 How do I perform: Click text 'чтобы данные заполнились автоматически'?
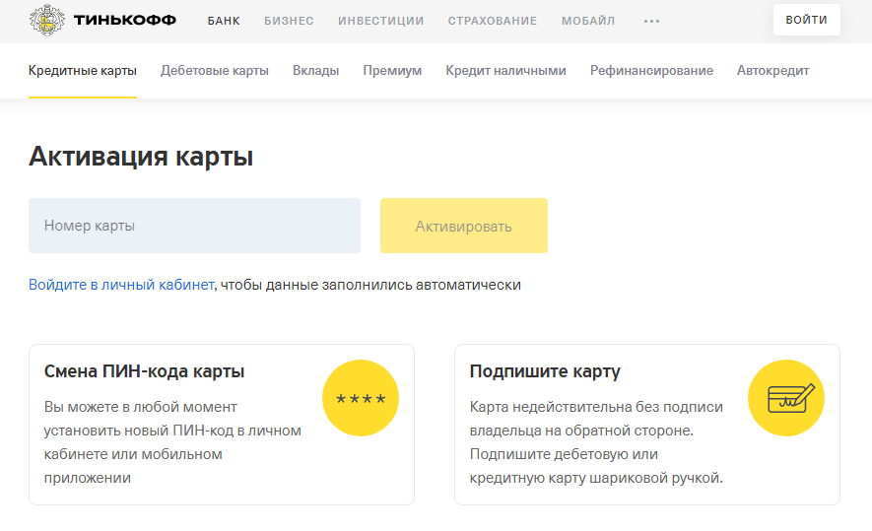coord(370,285)
